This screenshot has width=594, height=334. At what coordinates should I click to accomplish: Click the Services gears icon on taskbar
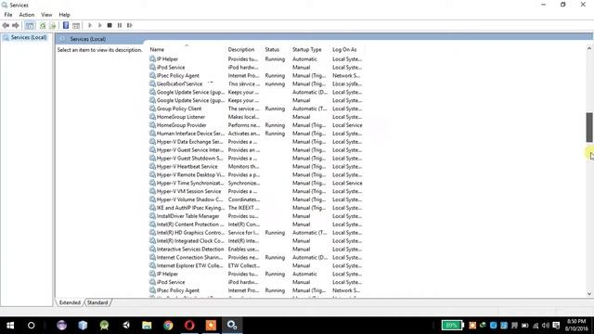232,326
